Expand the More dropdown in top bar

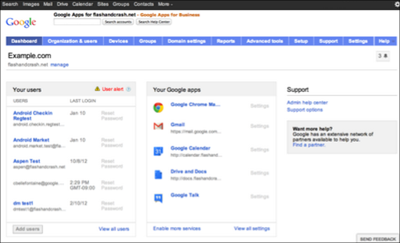point(165,4)
